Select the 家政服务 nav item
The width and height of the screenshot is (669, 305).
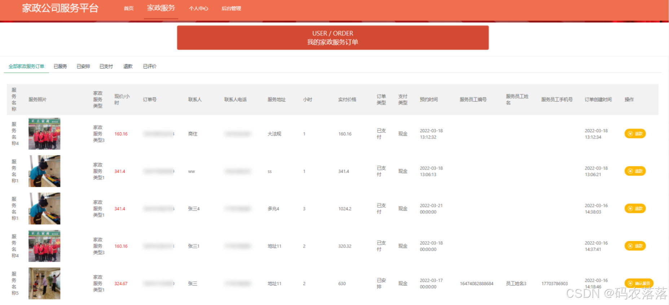coord(161,8)
